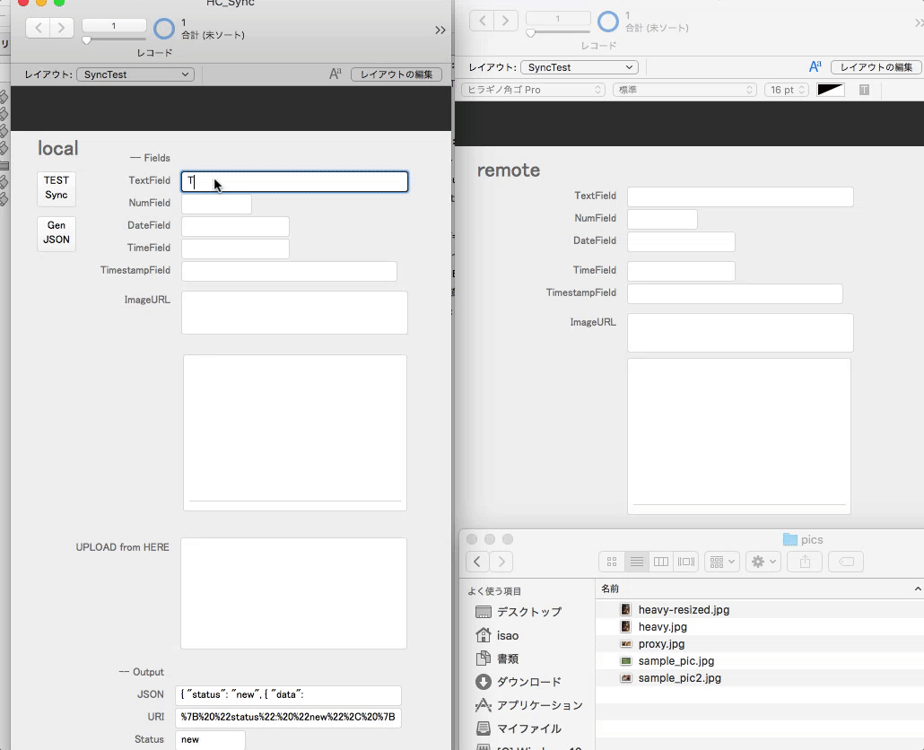Click the record slider in HC_Sync window
924x750 pixels.
87,40
